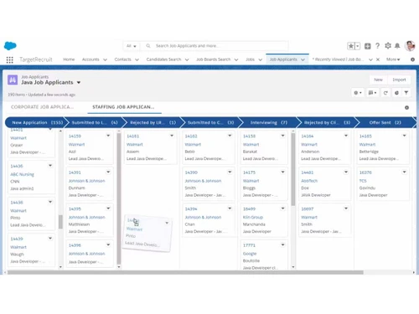Expand the Accounts tab chevron

[105, 59]
